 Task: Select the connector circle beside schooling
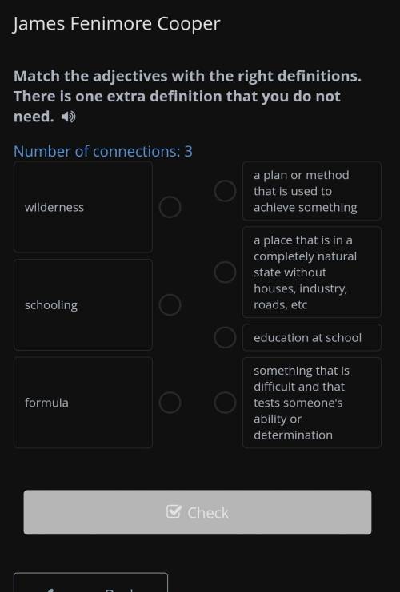[170, 304]
